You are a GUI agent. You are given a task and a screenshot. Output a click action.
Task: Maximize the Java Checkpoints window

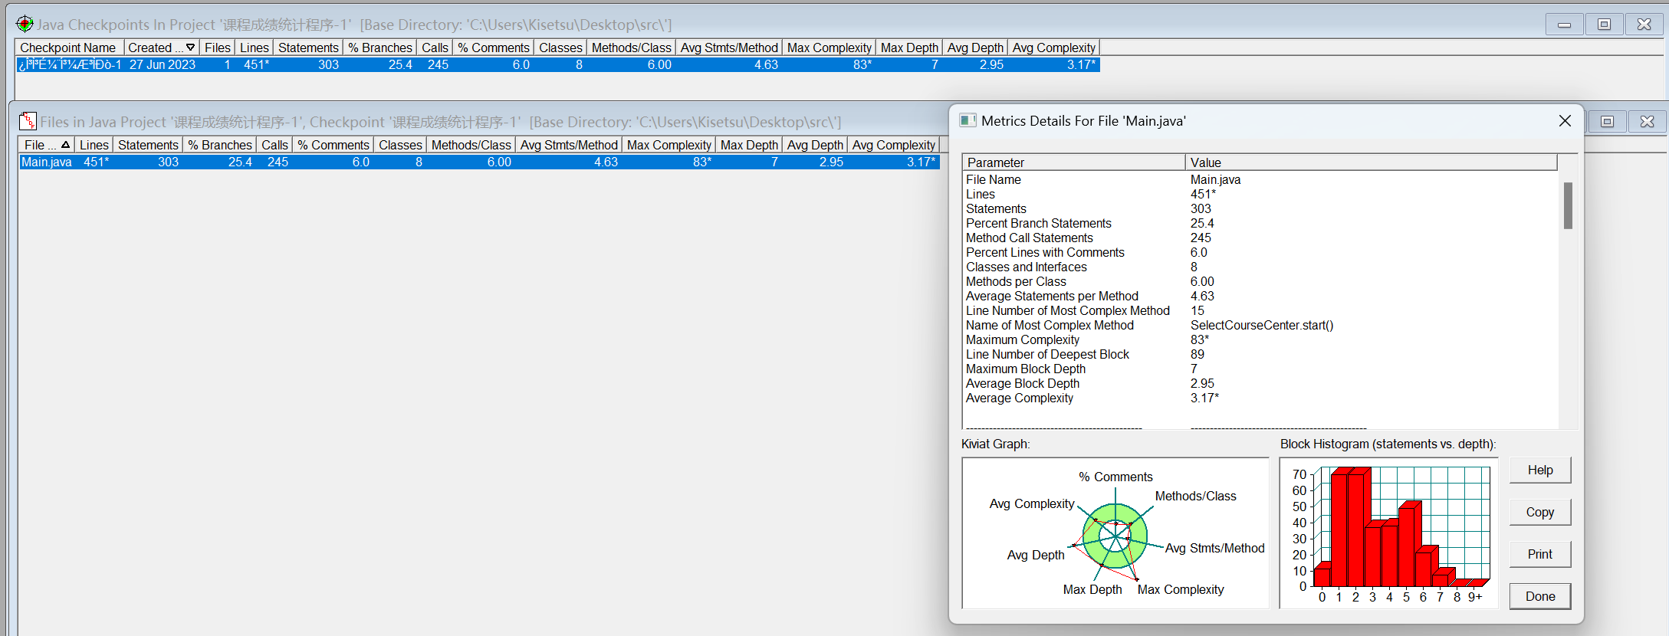click(x=1604, y=25)
